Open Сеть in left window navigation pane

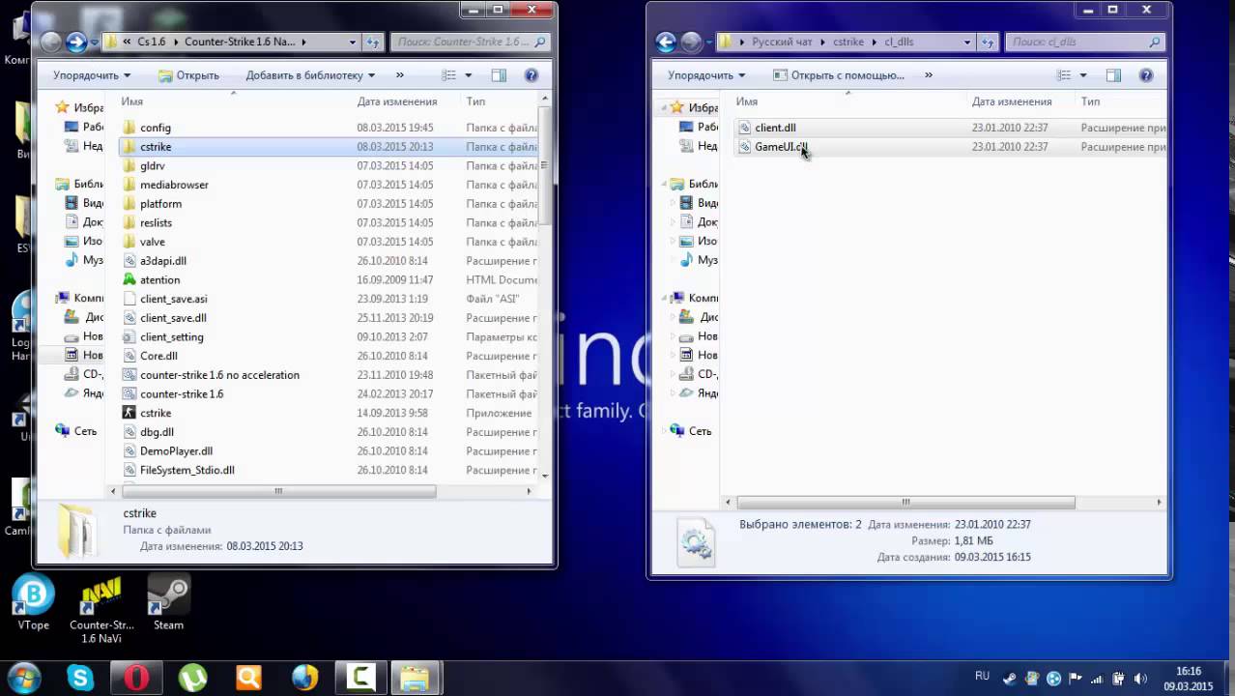pyautogui.click(x=85, y=431)
